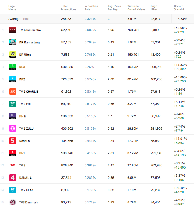194x209 pixels.
Task: Click the KANAL 4 page name
Action: click(25, 178)
